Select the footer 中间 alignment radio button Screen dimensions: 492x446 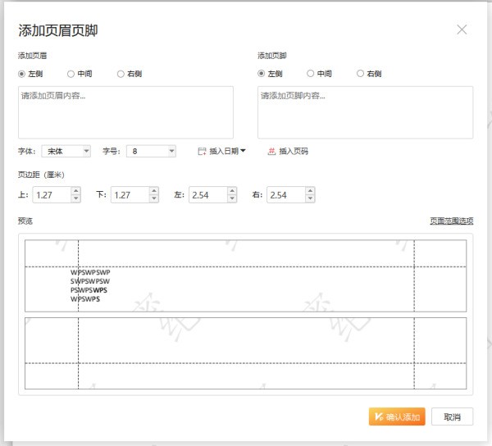point(311,74)
